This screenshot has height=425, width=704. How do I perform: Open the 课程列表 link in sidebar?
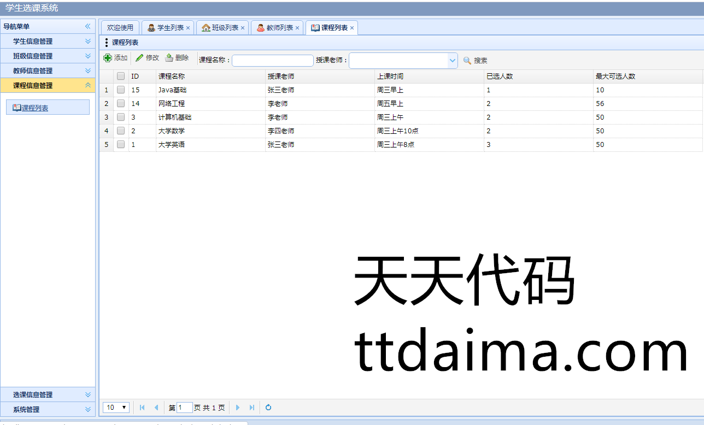click(35, 108)
